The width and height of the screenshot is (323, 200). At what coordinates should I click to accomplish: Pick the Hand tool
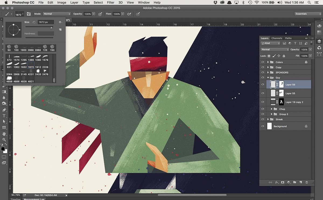point(4,134)
